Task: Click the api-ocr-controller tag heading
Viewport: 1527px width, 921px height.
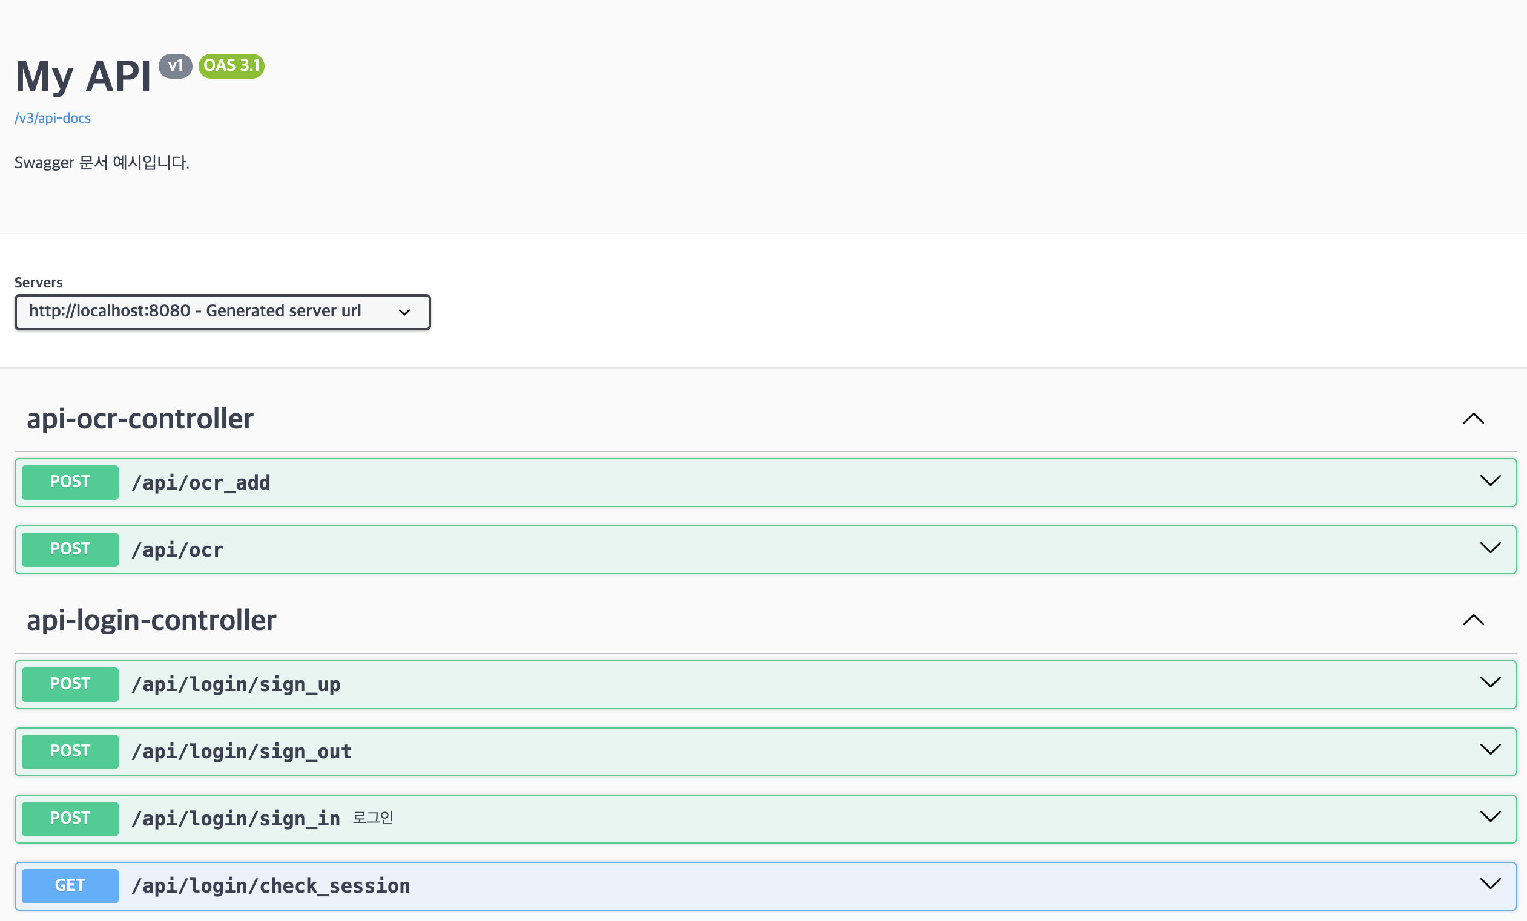Action: pyautogui.click(x=140, y=419)
